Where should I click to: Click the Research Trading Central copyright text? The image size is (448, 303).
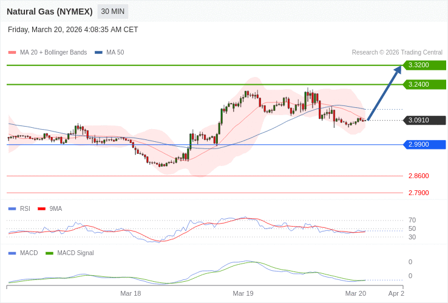[397, 52]
